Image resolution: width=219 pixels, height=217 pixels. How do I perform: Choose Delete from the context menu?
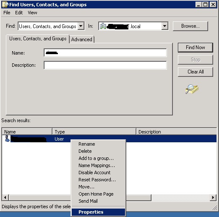click(98, 151)
